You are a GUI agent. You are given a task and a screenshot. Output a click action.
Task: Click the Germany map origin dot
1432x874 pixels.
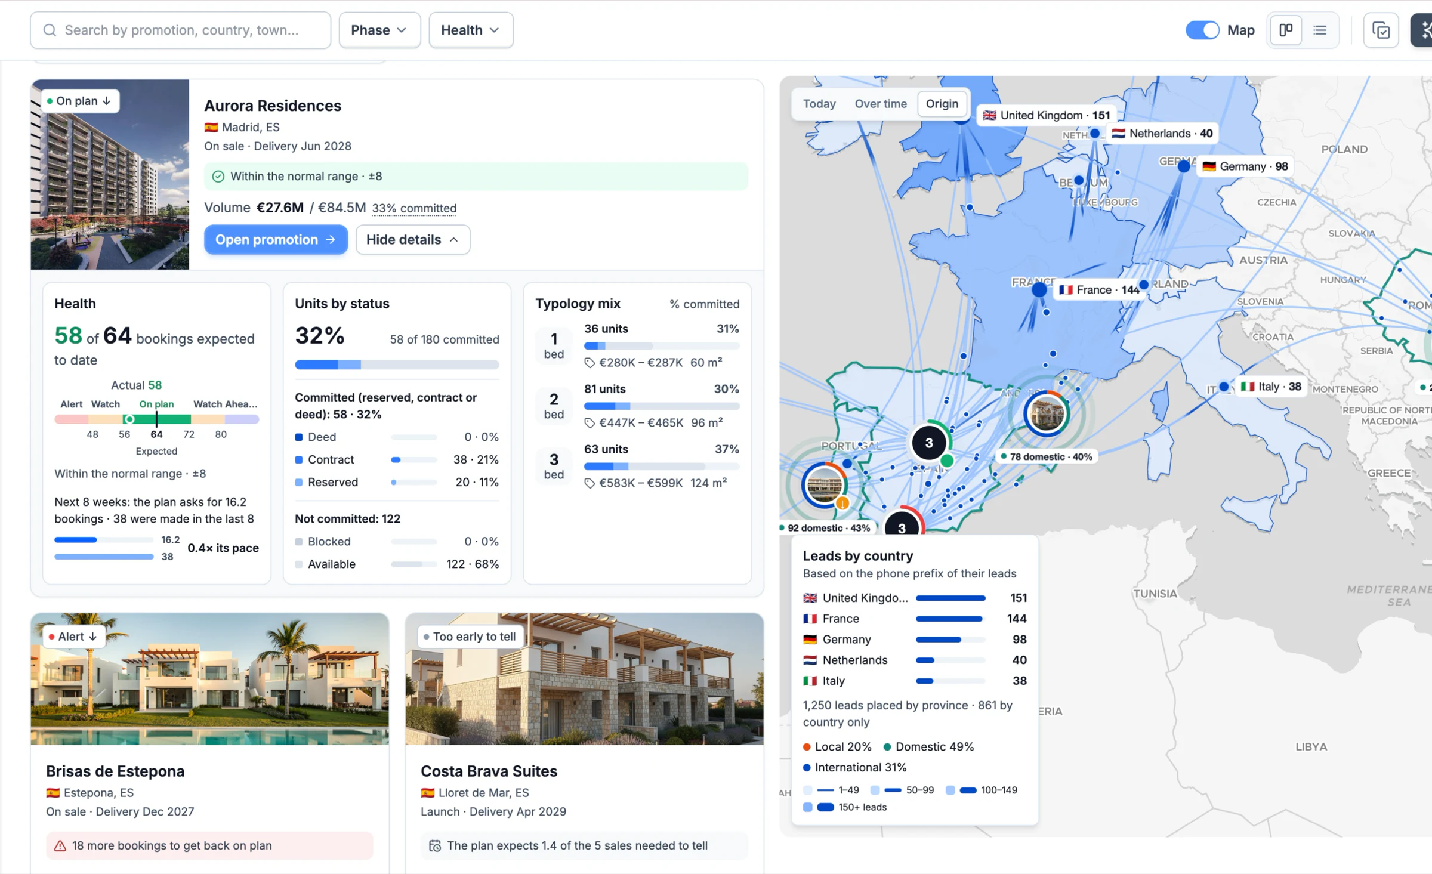coord(1184,166)
